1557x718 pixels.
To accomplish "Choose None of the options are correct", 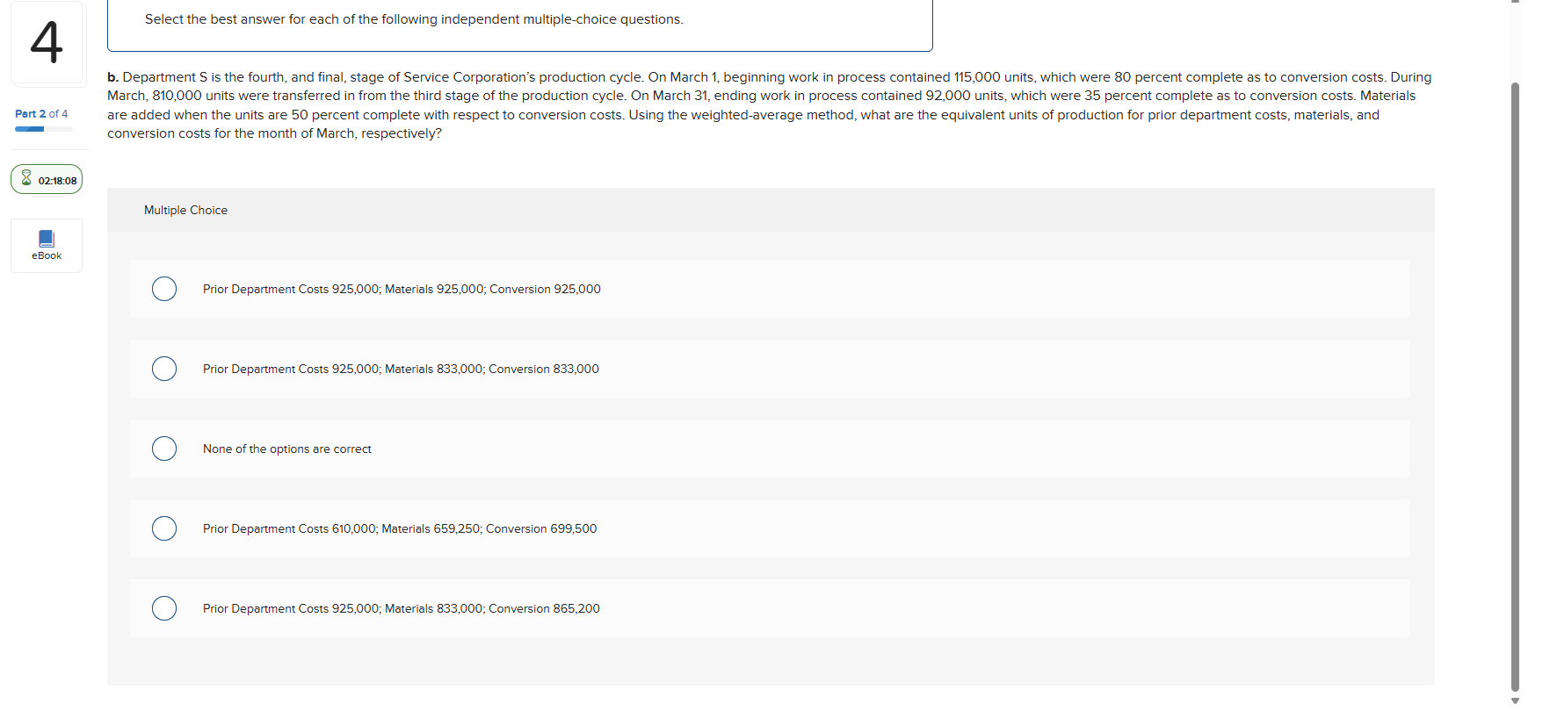I will 164,449.
